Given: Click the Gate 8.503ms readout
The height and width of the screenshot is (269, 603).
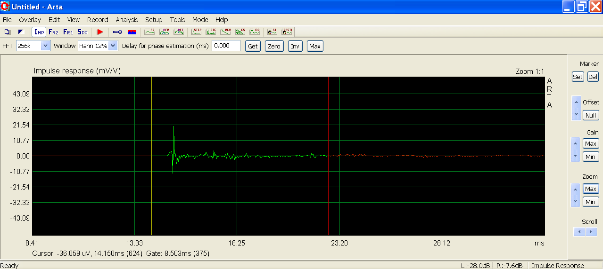Looking at the screenshot, I should 178,253.
